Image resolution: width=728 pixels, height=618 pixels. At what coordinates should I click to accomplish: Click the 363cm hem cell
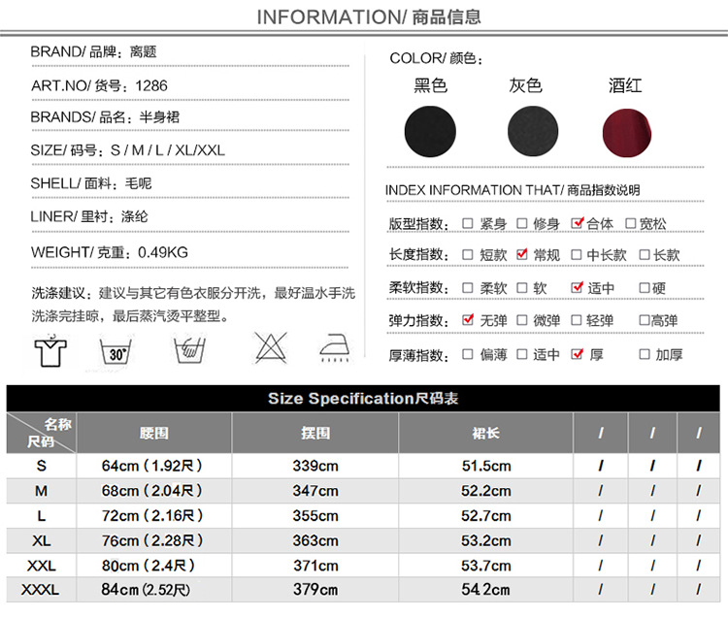(x=315, y=540)
